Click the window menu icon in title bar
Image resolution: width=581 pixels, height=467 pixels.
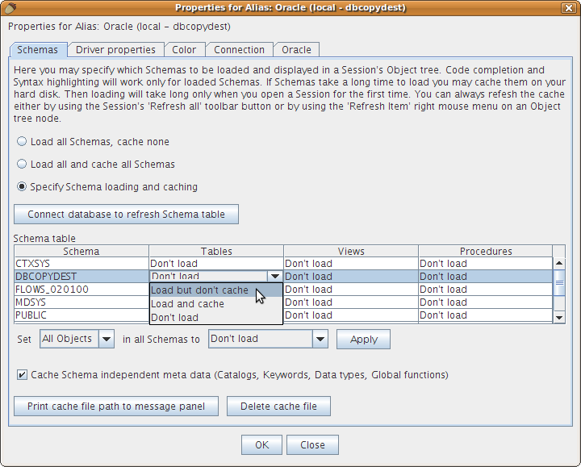point(9,7)
